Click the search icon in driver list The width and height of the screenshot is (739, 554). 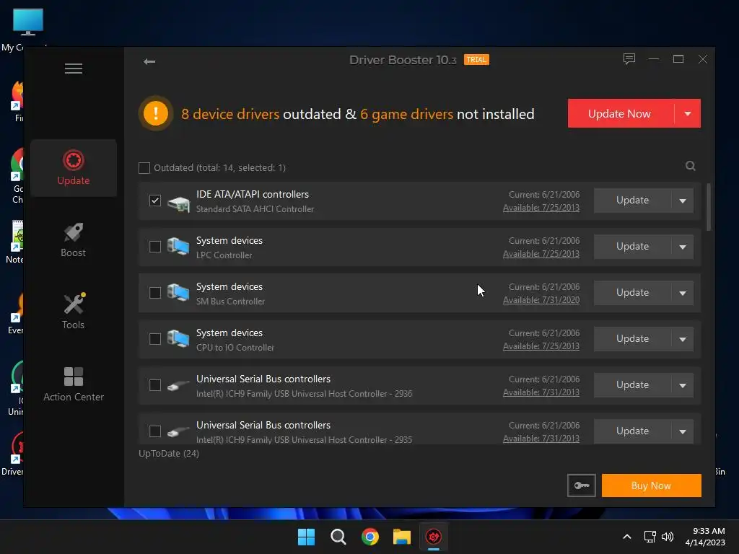(x=691, y=166)
